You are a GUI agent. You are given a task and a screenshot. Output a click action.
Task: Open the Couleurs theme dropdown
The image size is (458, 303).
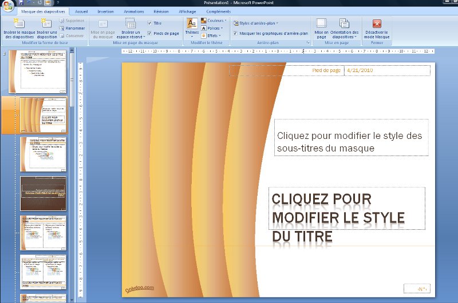[214, 21]
